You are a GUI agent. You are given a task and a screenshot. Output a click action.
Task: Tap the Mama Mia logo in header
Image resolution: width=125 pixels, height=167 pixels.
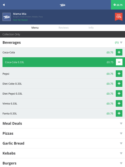point(62,5)
